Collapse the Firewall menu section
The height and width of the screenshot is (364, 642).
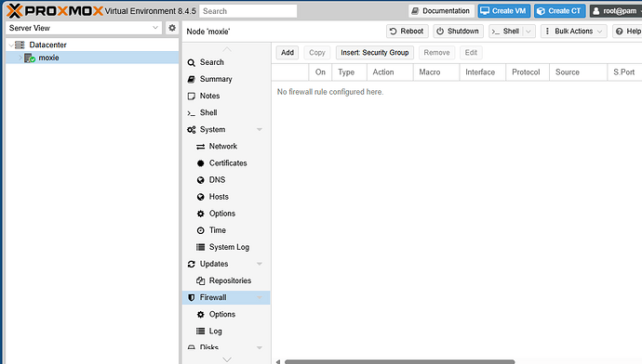pos(260,297)
